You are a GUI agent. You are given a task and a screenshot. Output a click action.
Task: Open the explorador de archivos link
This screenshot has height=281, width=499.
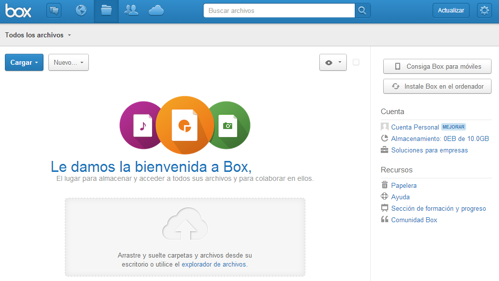click(214, 265)
